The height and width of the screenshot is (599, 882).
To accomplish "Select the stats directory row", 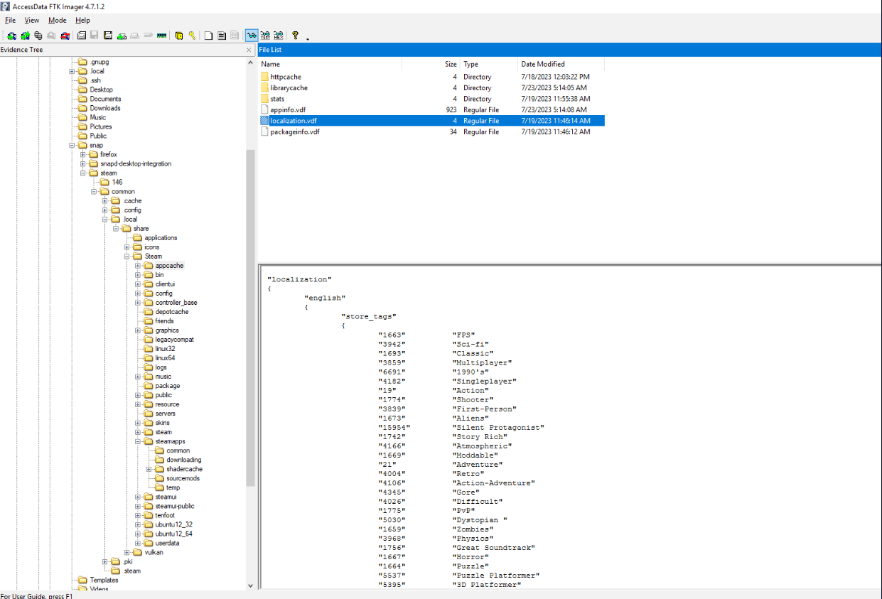I will (x=431, y=99).
